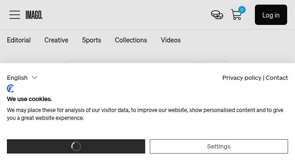
Task: Open cookie Settings
Action: (219, 147)
